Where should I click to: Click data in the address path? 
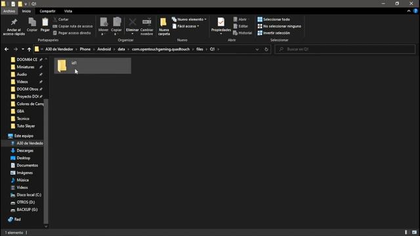pos(121,49)
